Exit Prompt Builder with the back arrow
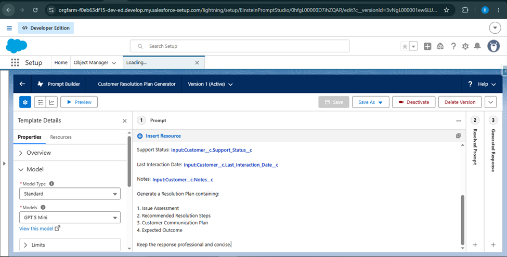The height and width of the screenshot is (257, 507). point(22,84)
